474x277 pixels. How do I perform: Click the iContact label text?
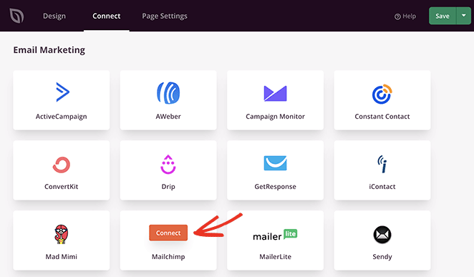click(x=382, y=186)
